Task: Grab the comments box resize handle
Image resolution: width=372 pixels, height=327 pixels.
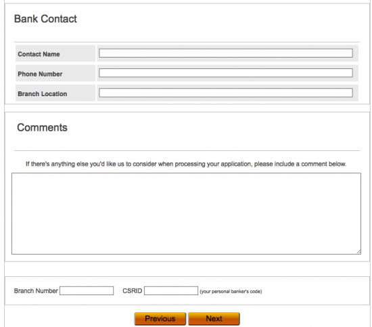Action: (x=358, y=252)
